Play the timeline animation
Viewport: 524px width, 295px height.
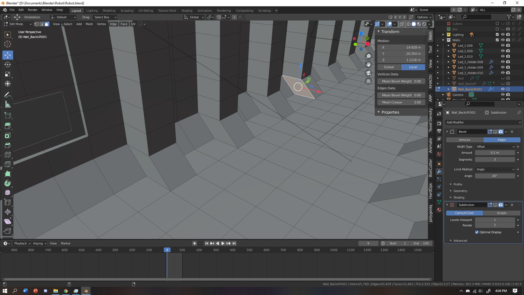pos(223,243)
